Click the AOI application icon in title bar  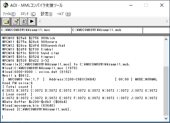pos(6,5)
